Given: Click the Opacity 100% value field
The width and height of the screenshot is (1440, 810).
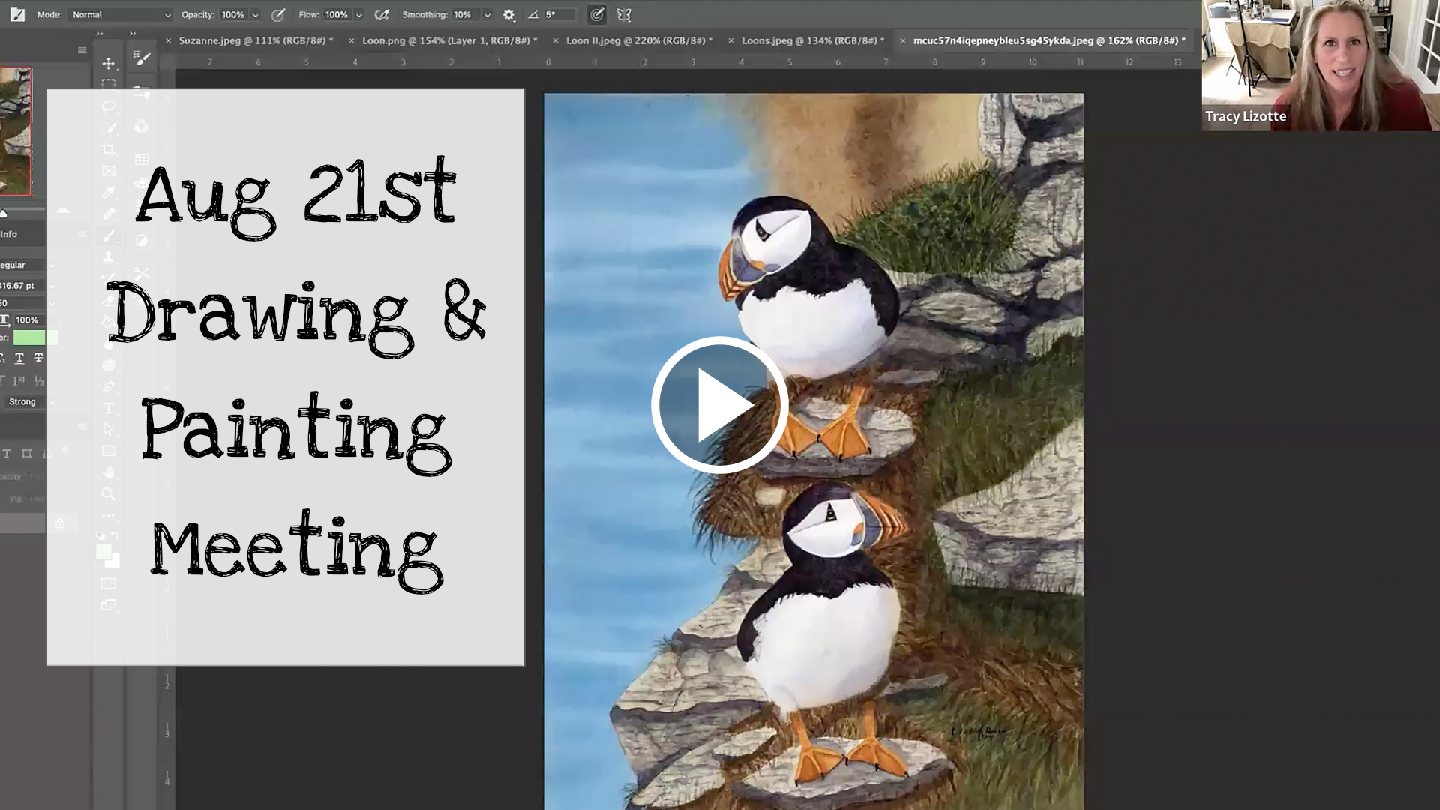Looking at the screenshot, I should [233, 14].
